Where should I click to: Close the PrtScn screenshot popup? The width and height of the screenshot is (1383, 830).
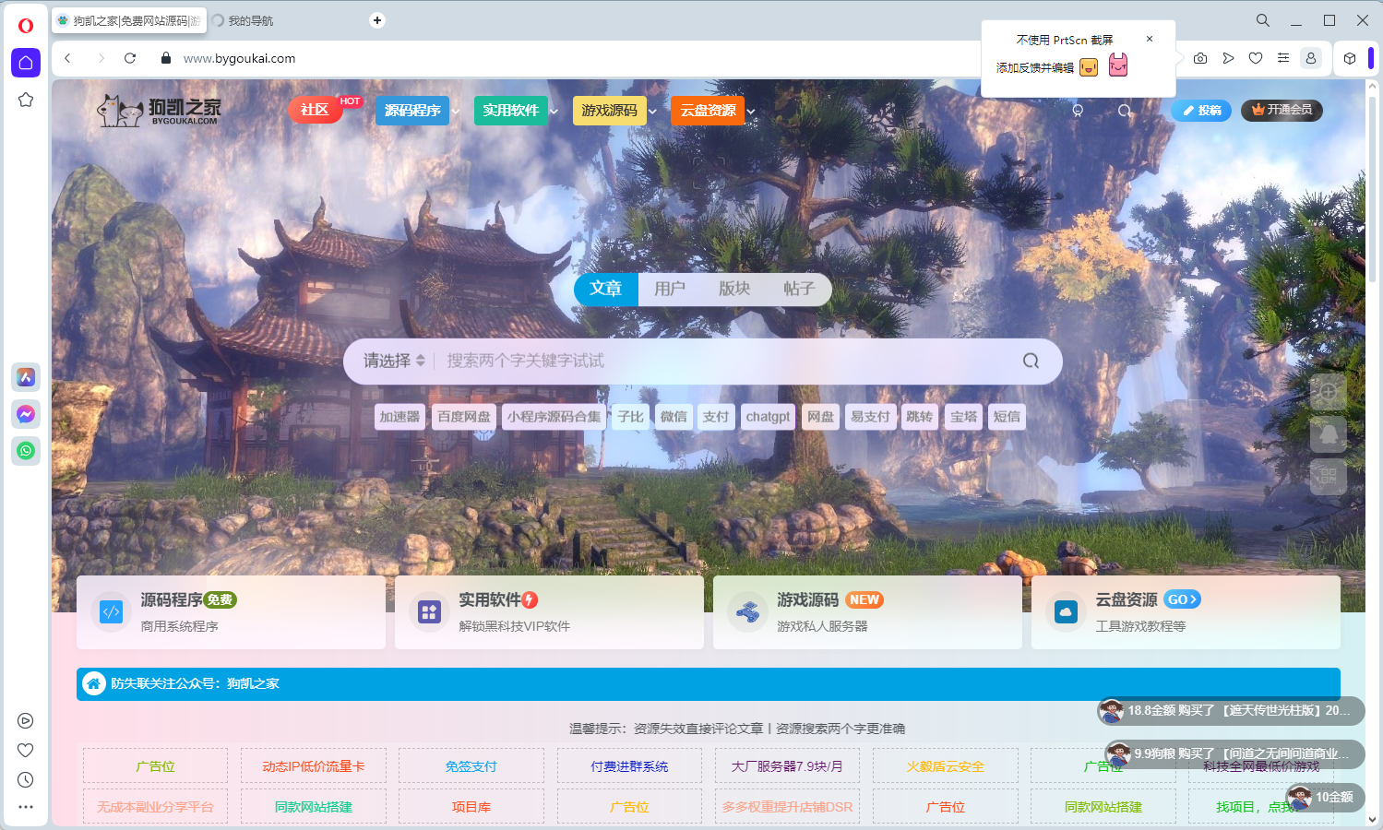coord(1150,39)
